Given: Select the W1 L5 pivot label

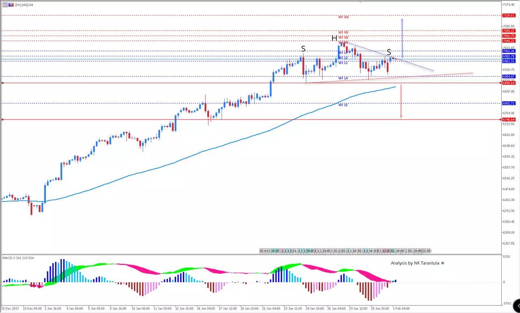Looking at the screenshot, I should [x=343, y=105].
